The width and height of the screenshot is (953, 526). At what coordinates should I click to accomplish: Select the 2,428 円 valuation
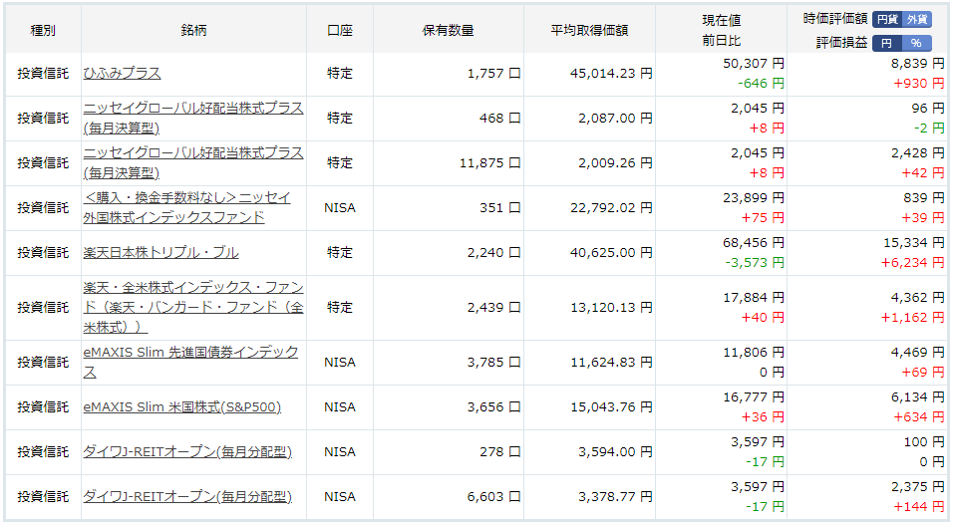(918, 153)
